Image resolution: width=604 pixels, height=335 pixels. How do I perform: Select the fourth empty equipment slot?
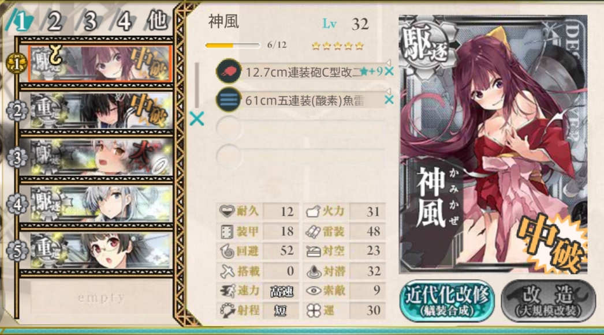(x=300, y=156)
